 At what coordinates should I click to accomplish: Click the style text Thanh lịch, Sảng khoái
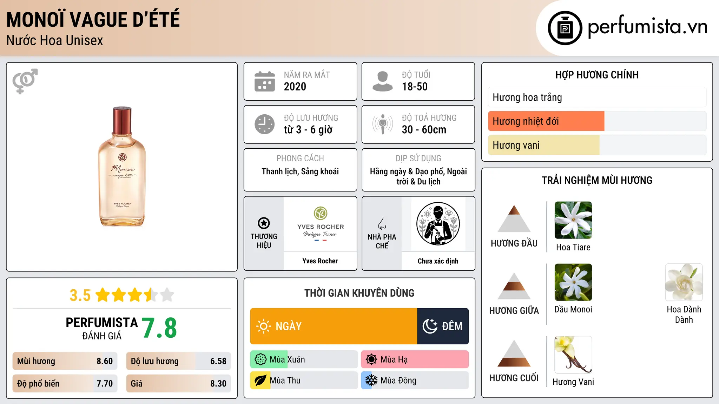[300, 171]
